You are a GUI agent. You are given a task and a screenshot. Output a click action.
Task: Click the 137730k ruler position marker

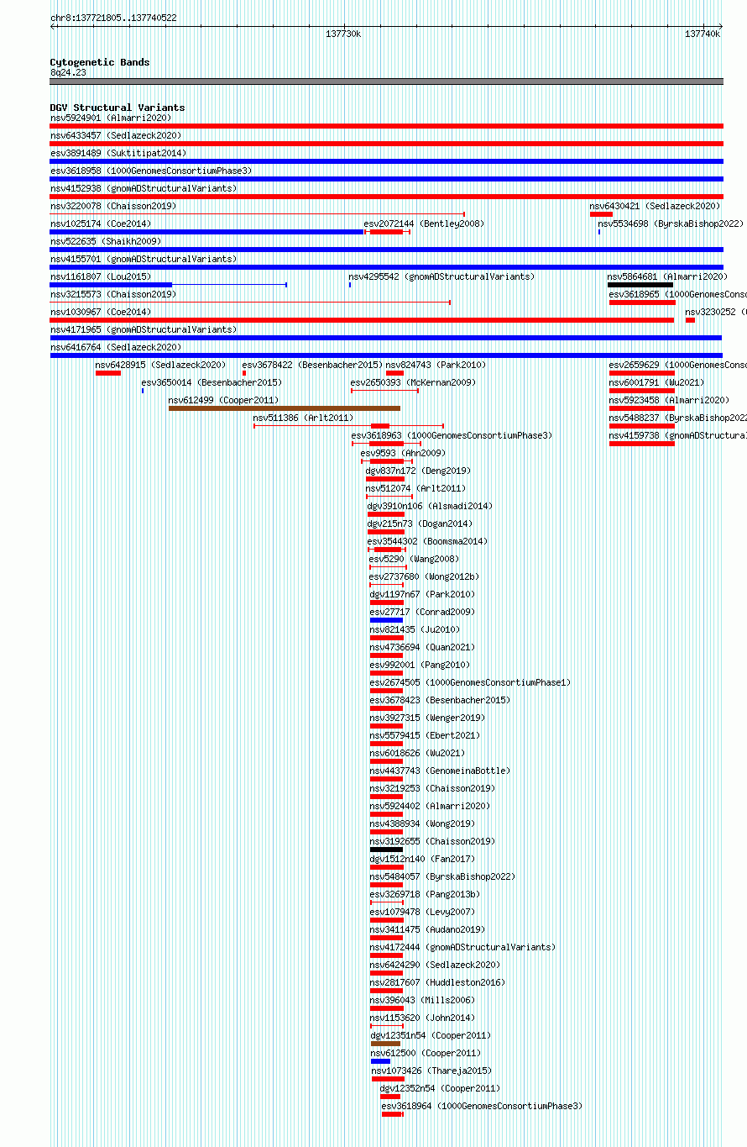point(343,34)
